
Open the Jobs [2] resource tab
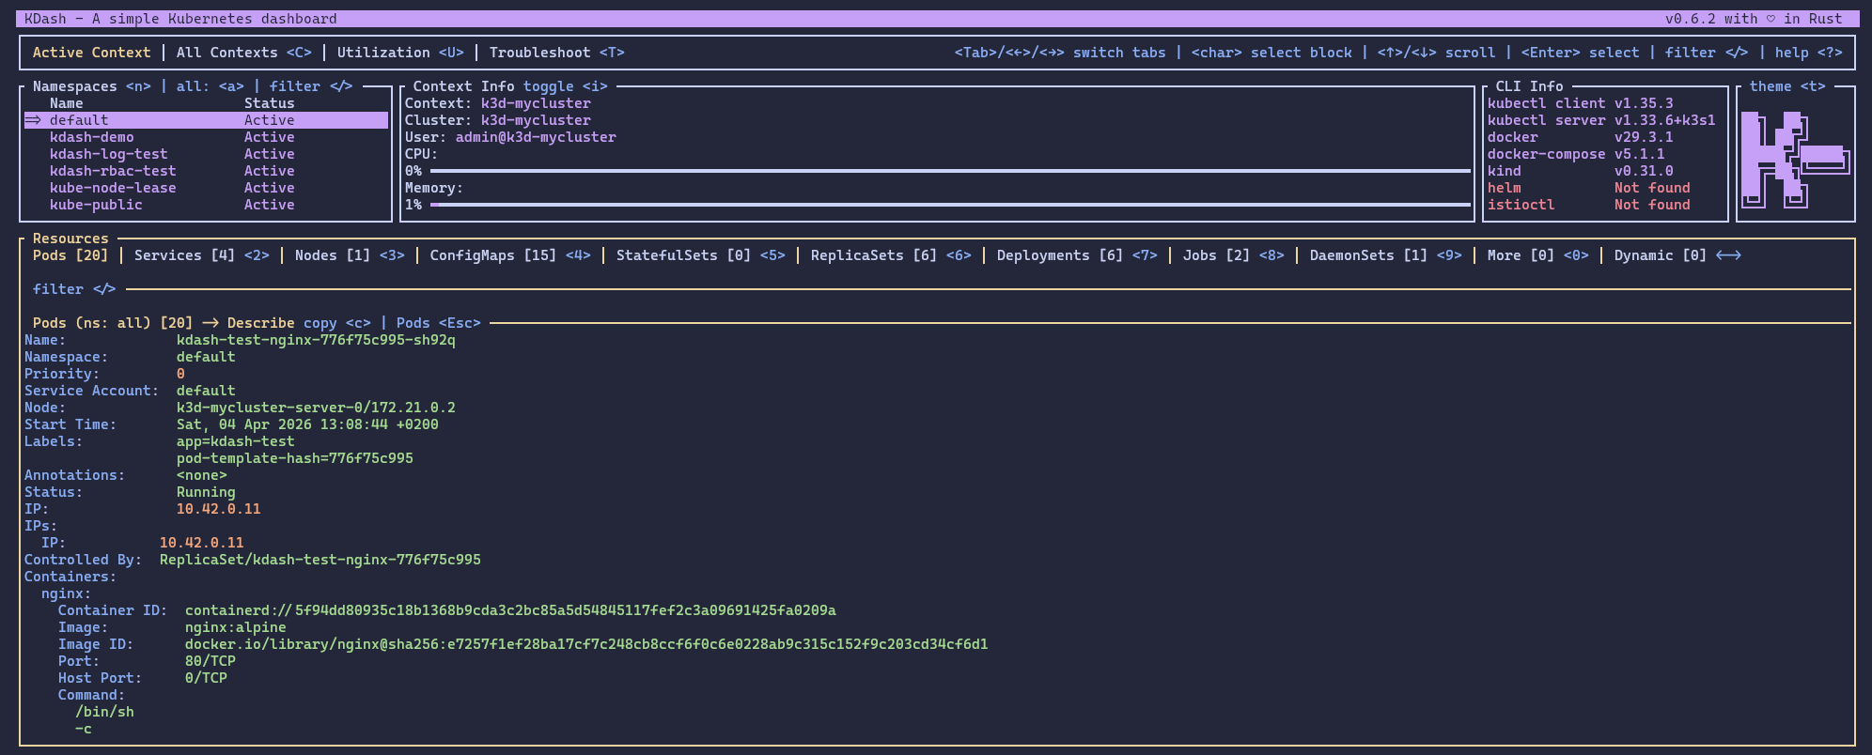pos(1234,255)
